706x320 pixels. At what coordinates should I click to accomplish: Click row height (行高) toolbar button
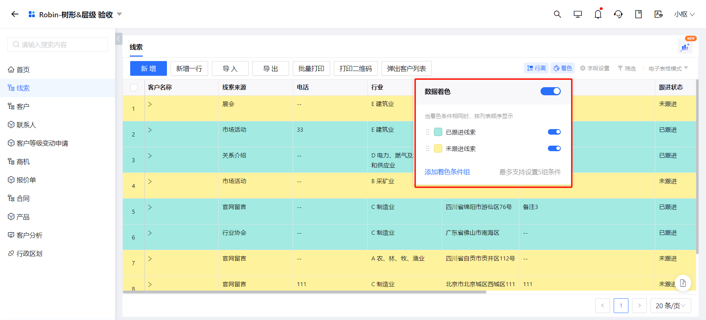click(x=536, y=68)
